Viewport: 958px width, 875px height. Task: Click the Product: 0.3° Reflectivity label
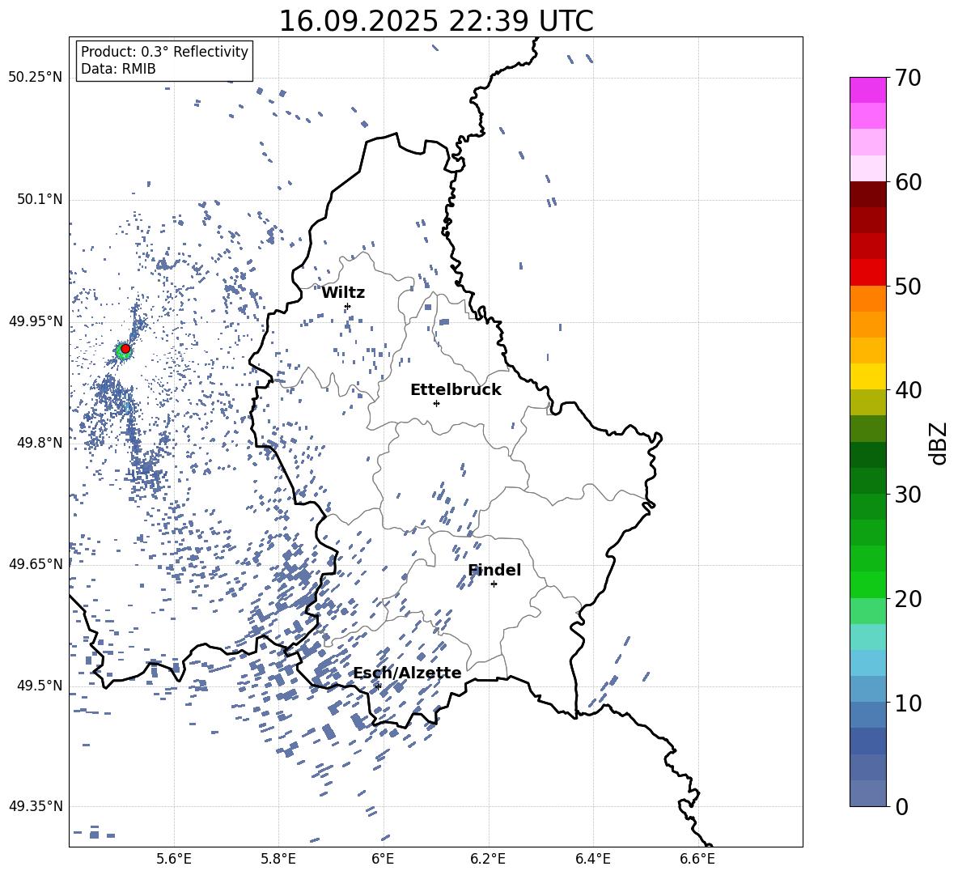[x=164, y=52]
